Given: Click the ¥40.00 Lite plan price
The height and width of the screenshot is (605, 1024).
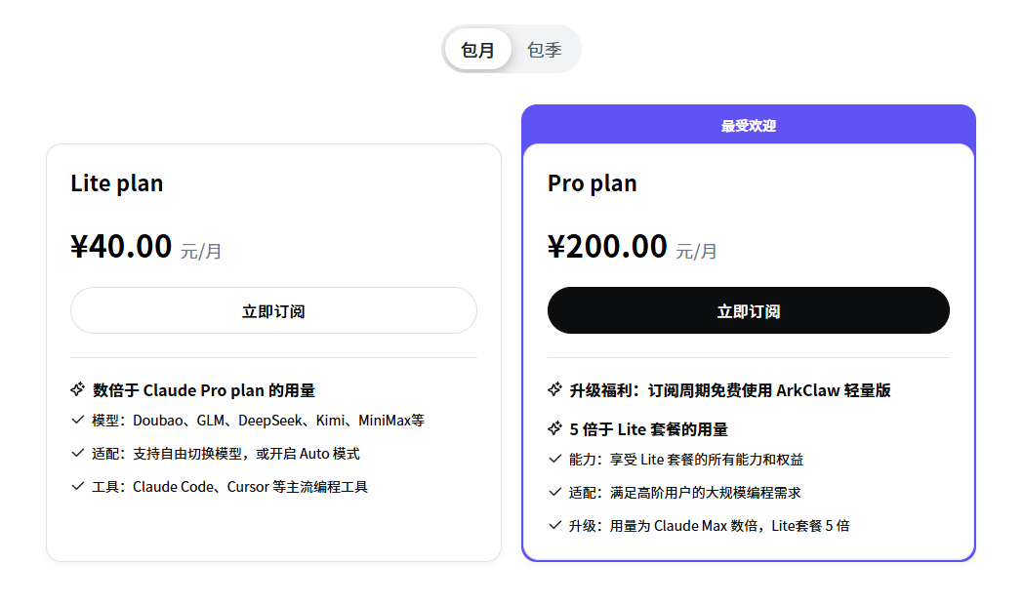Looking at the screenshot, I should 121,247.
